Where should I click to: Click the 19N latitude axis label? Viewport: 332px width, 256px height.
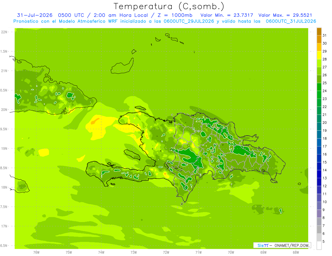[x=4, y=149]
